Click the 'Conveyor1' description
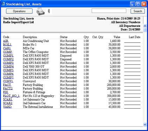The image size is (148, 131). point(29,81)
